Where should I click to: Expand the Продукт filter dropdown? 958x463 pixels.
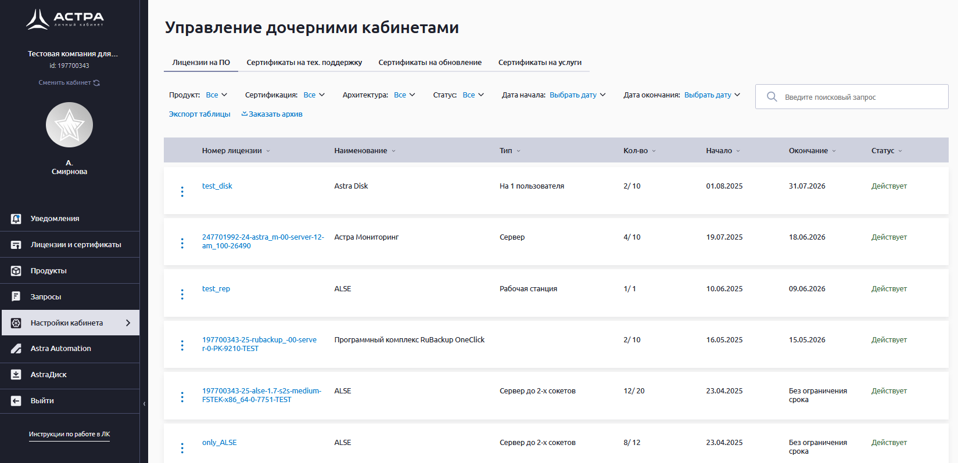pyautogui.click(x=216, y=95)
